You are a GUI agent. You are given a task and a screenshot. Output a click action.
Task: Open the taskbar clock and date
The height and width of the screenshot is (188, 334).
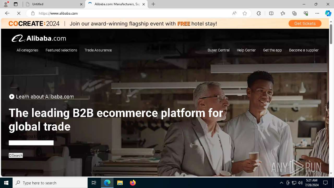(x=312, y=183)
